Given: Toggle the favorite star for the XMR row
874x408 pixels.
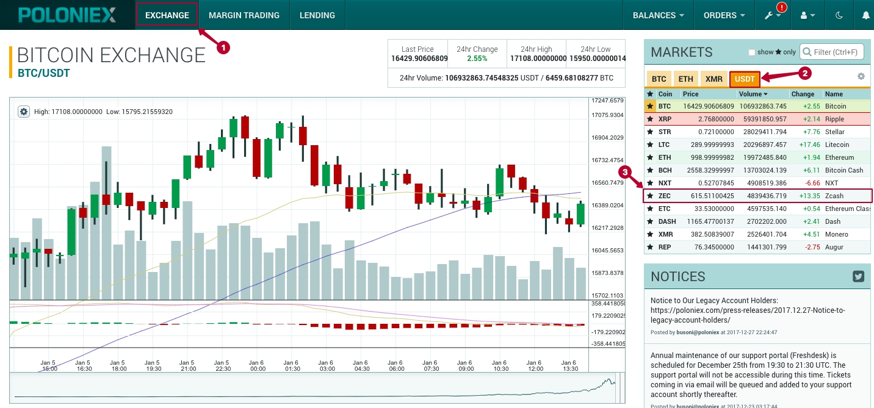Looking at the screenshot, I should coord(650,234).
